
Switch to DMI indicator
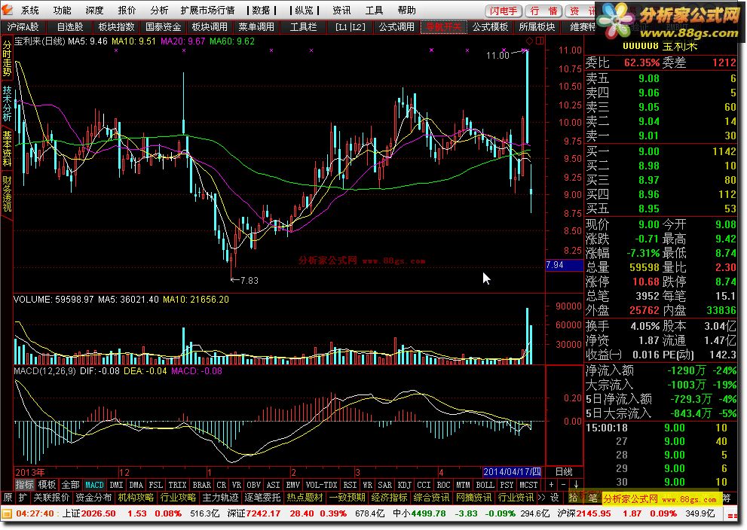pos(116,485)
